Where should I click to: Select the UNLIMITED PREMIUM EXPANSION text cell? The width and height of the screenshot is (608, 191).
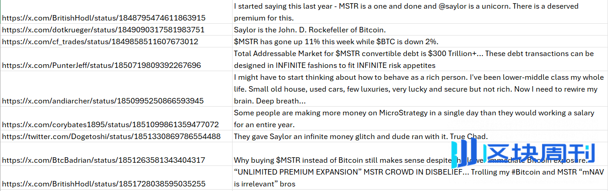420,178
